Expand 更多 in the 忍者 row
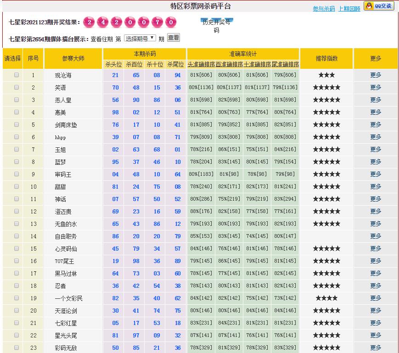399x353 pixels. pyautogui.click(x=376, y=286)
